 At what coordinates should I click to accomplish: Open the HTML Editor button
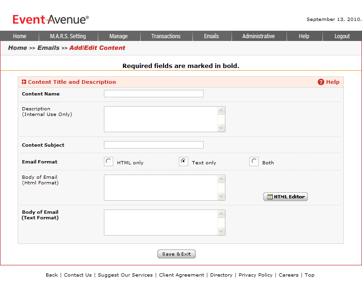pyautogui.click(x=285, y=197)
